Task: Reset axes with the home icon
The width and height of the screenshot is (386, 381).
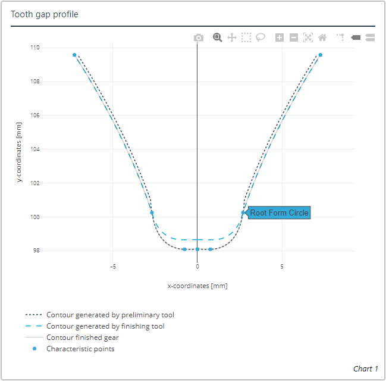Action: 322,38
